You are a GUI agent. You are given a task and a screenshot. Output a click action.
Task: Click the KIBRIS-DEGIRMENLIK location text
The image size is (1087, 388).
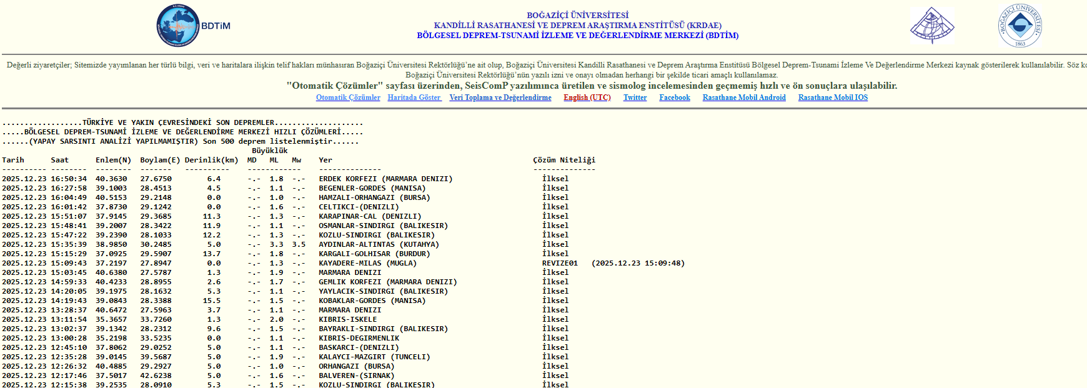point(359,338)
